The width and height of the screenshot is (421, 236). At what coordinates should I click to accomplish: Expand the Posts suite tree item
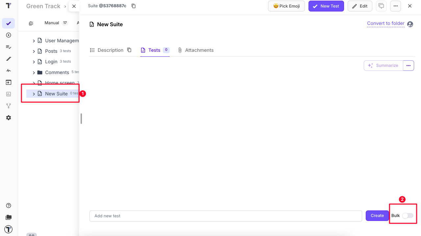click(x=34, y=51)
